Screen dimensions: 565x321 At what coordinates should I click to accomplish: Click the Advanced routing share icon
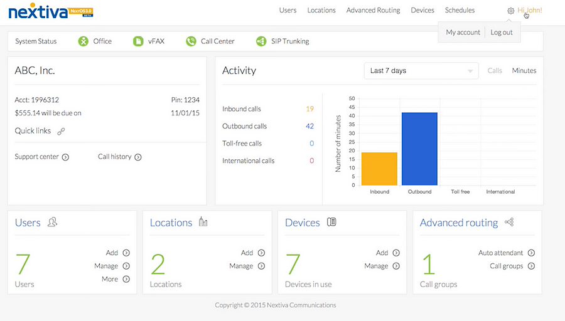(x=509, y=222)
